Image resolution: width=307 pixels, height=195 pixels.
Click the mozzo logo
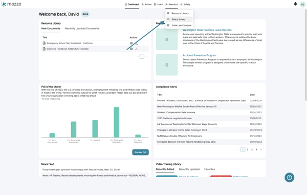coord(11,4)
